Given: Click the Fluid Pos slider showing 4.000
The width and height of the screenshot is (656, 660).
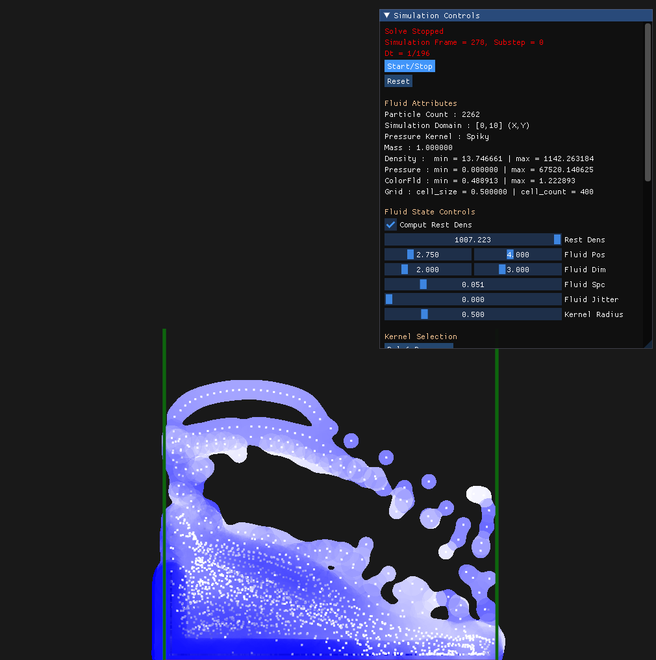Looking at the screenshot, I should click(x=518, y=255).
